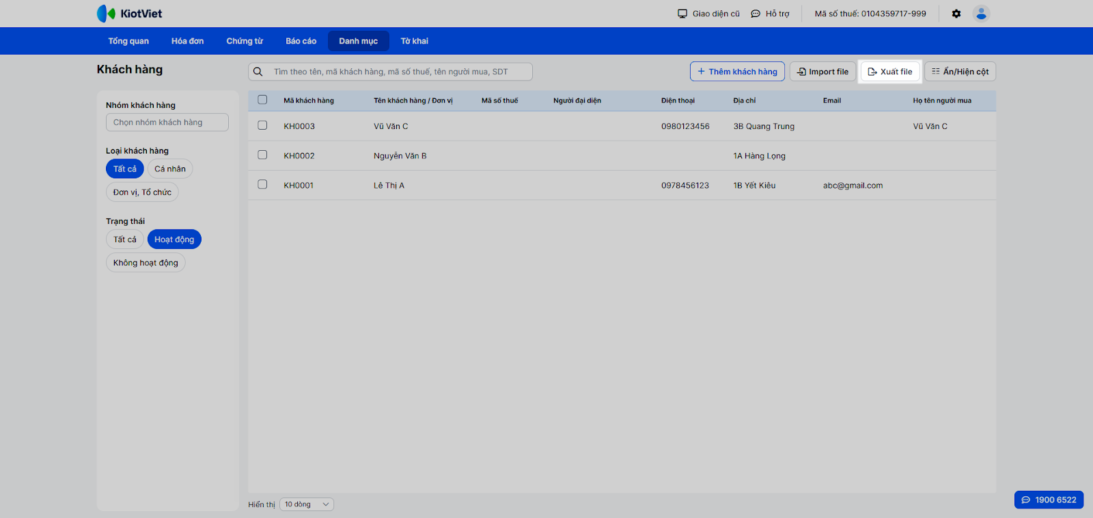Click phone number 0980123456
Viewport: 1093px width, 518px height.
click(685, 126)
